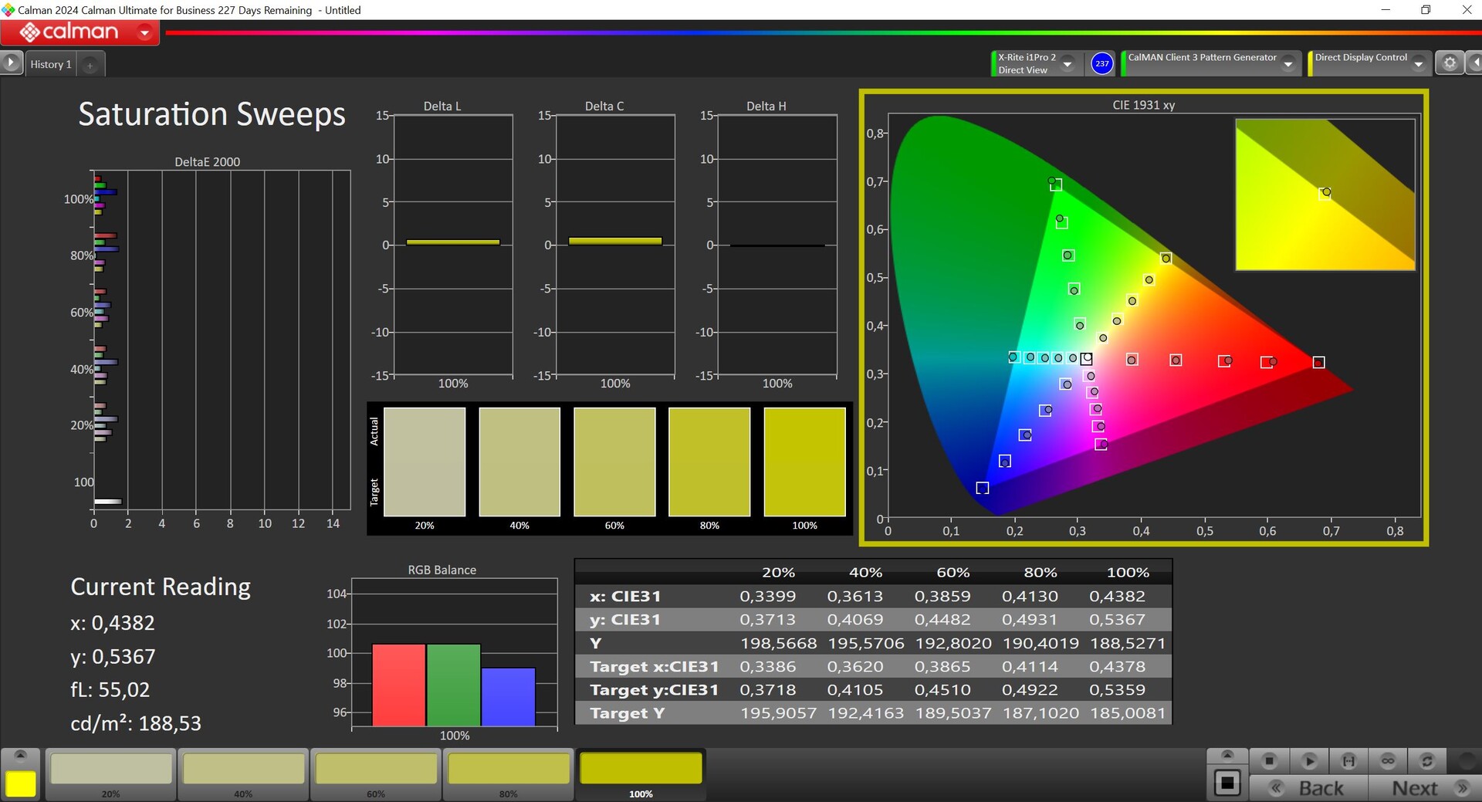Image resolution: width=1482 pixels, height=802 pixels.
Task: Expand left panel with play arrow button
Action: tap(11, 63)
